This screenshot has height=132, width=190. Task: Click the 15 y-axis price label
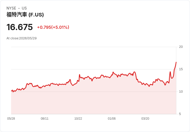(181, 69)
